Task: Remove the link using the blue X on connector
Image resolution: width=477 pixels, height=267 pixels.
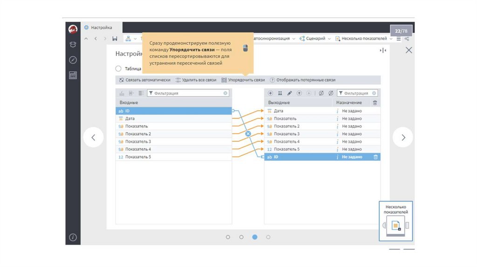Action: 248,134
